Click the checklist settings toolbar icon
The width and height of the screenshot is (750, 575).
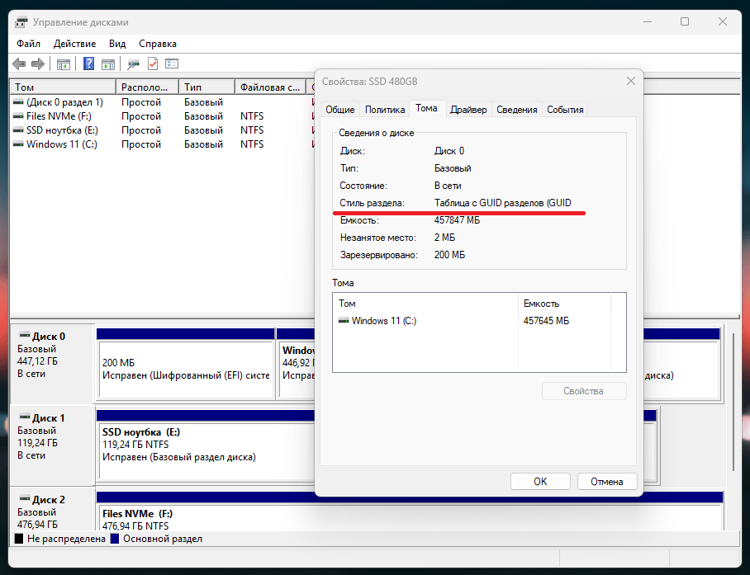tap(172, 64)
